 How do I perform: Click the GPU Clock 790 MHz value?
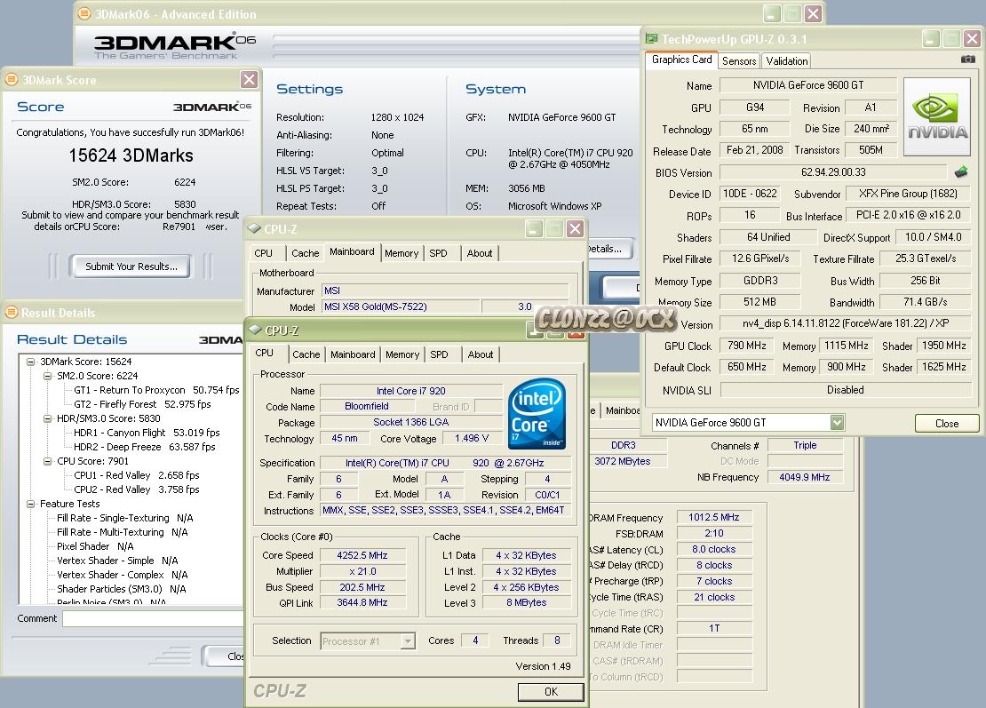click(x=746, y=346)
